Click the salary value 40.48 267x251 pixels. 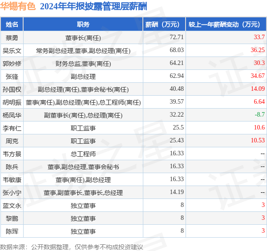(x=177, y=89)
